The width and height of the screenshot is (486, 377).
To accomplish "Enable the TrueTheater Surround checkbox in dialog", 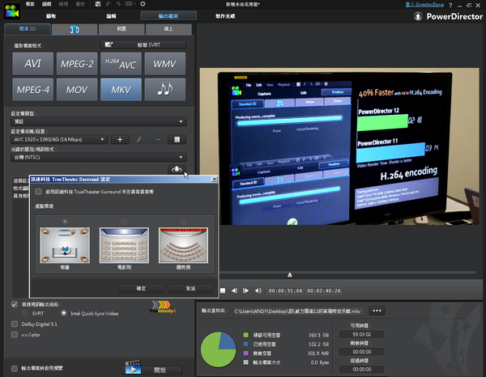I will click(39, 192).
